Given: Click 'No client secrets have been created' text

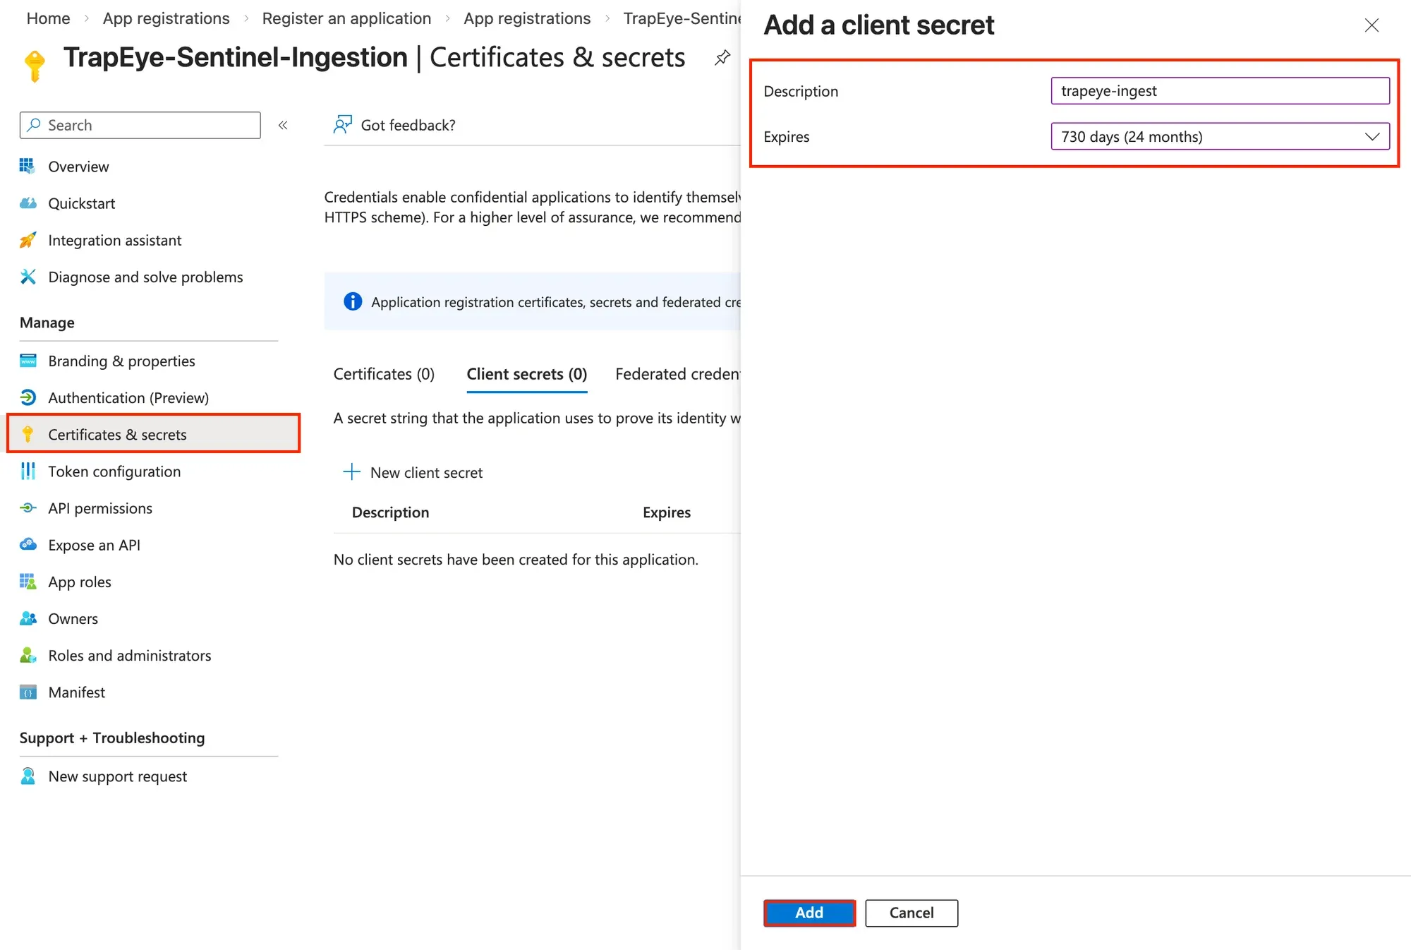Looking at the screenshot, I should click(516, 560).
